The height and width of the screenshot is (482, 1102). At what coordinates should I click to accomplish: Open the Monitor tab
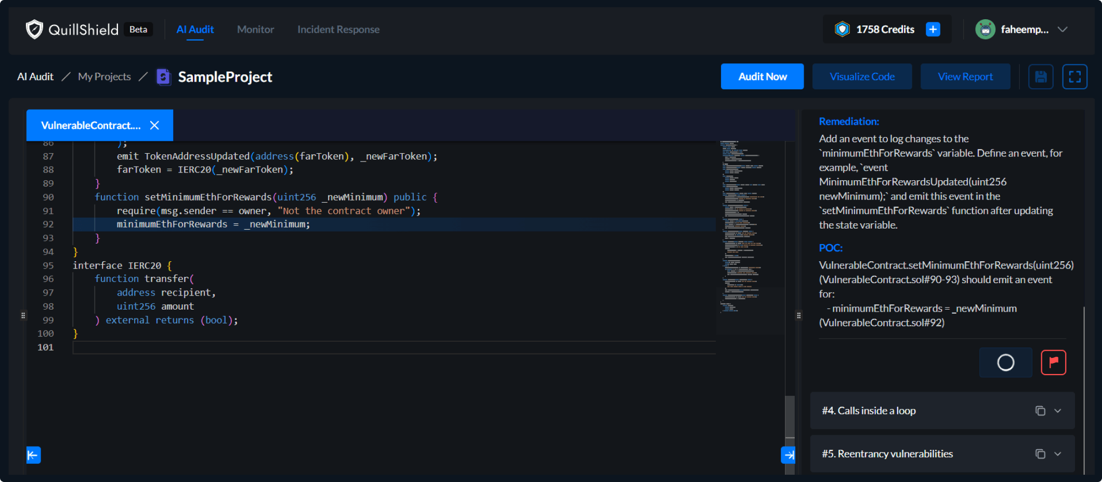coord(255,30)
